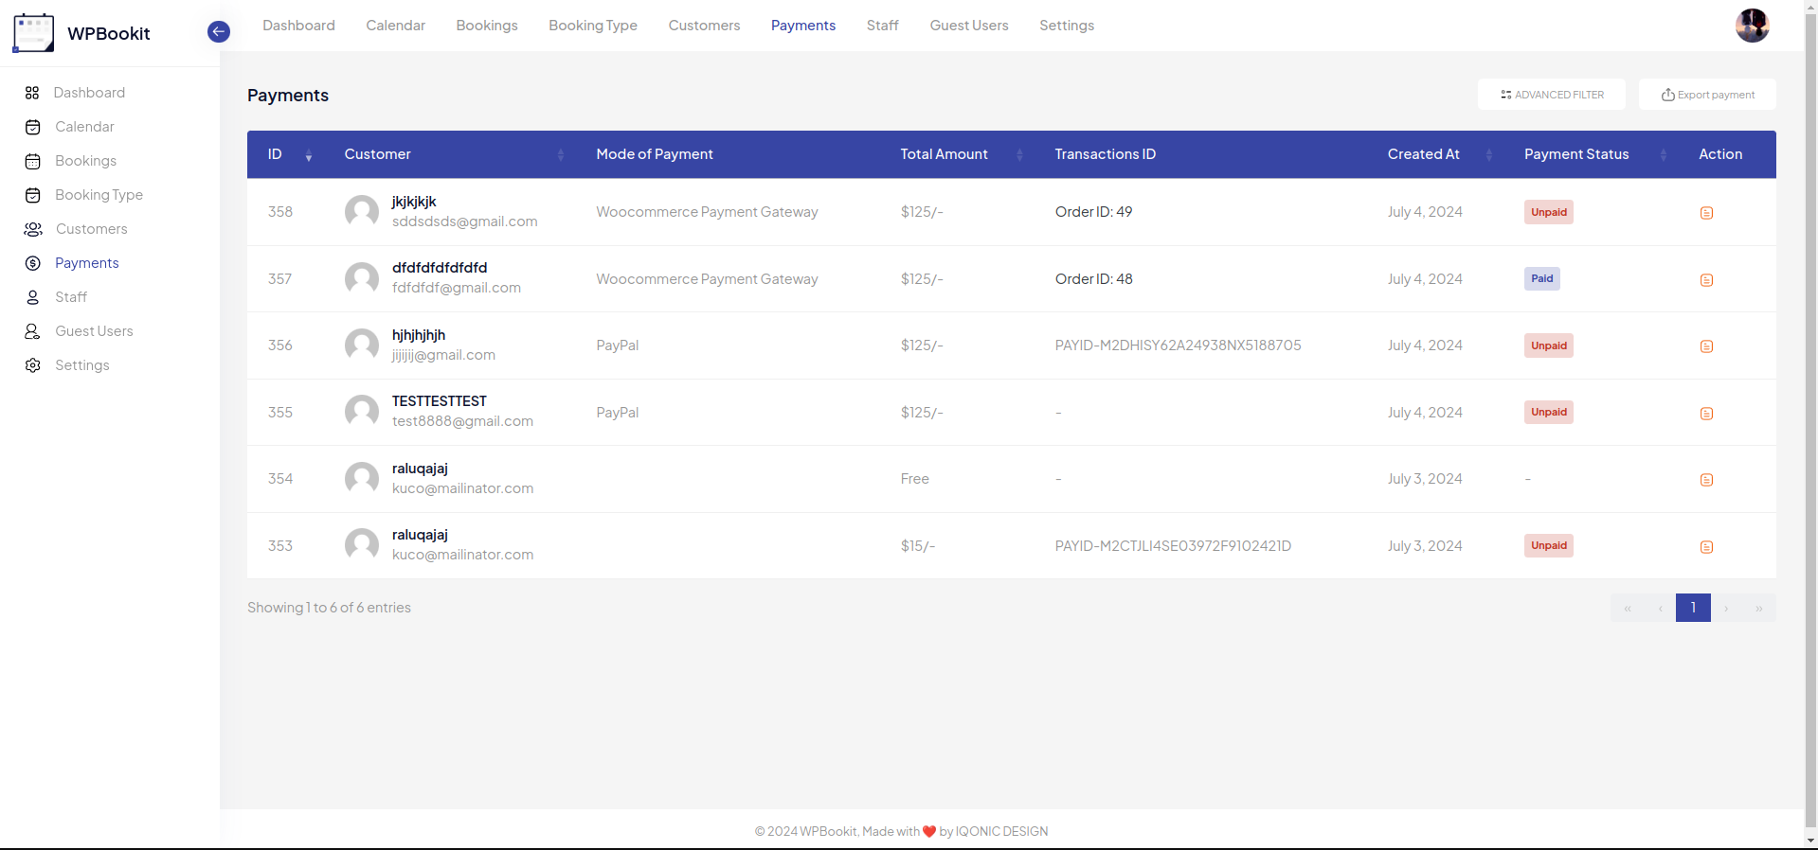
Task: Open the Customers tab in top navigation
Action: (x=704, y=26)
